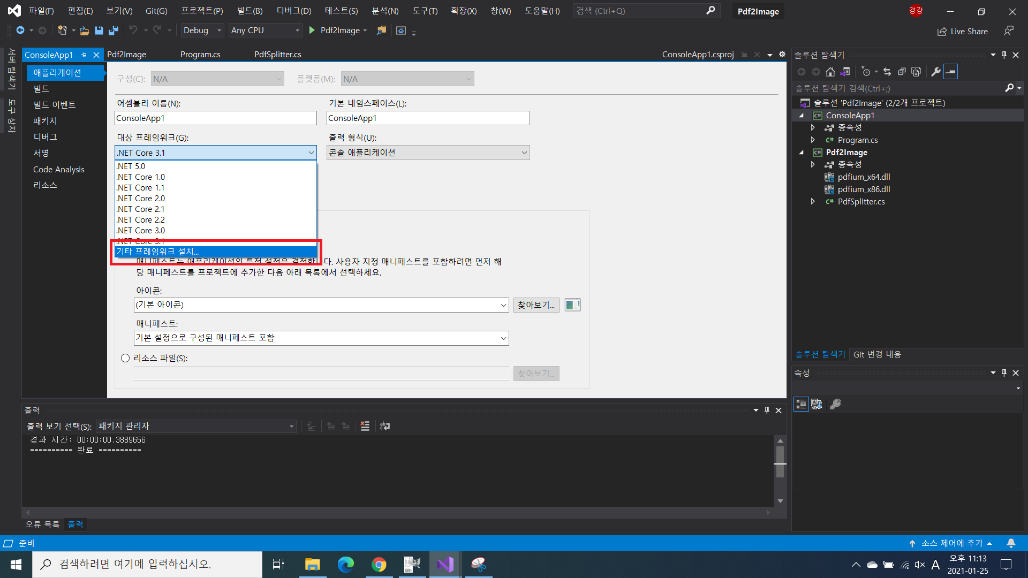The width and height of the screenshot is (1028, 578).
Task: Click Collapse All icon in Solution Explorer
Action: pyautogui.click(x=902, y=72)
